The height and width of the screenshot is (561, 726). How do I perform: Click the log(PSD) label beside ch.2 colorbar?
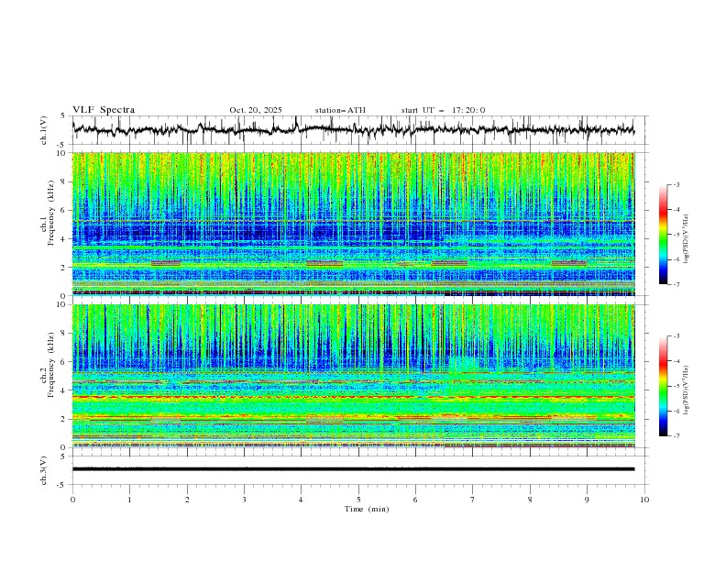pos(687,390)
